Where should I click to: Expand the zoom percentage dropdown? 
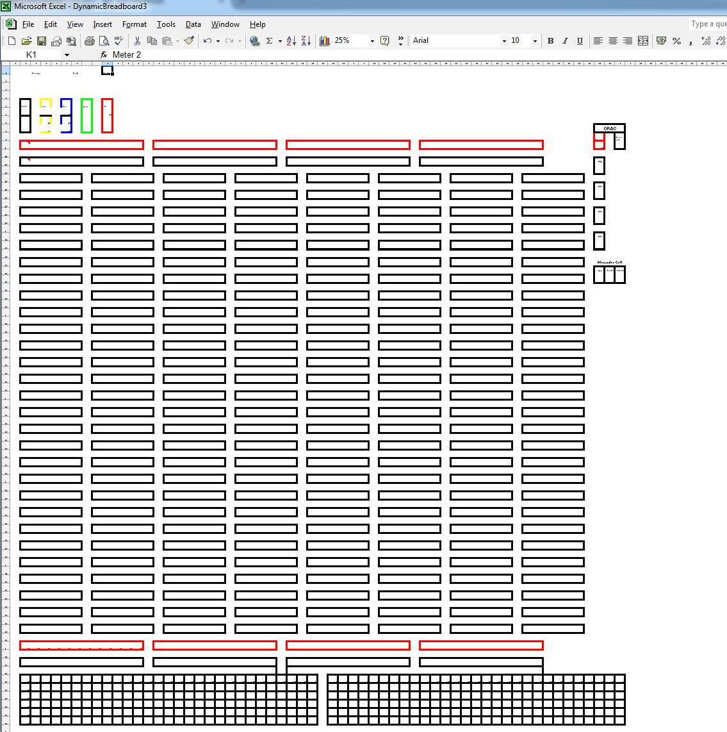click(372, 41)
